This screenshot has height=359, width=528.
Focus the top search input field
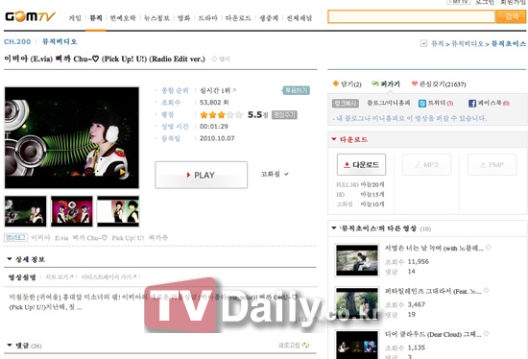411,16
